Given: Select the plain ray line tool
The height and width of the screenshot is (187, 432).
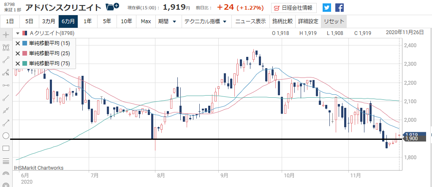Looking at the screenshot, I should point(6,98).
